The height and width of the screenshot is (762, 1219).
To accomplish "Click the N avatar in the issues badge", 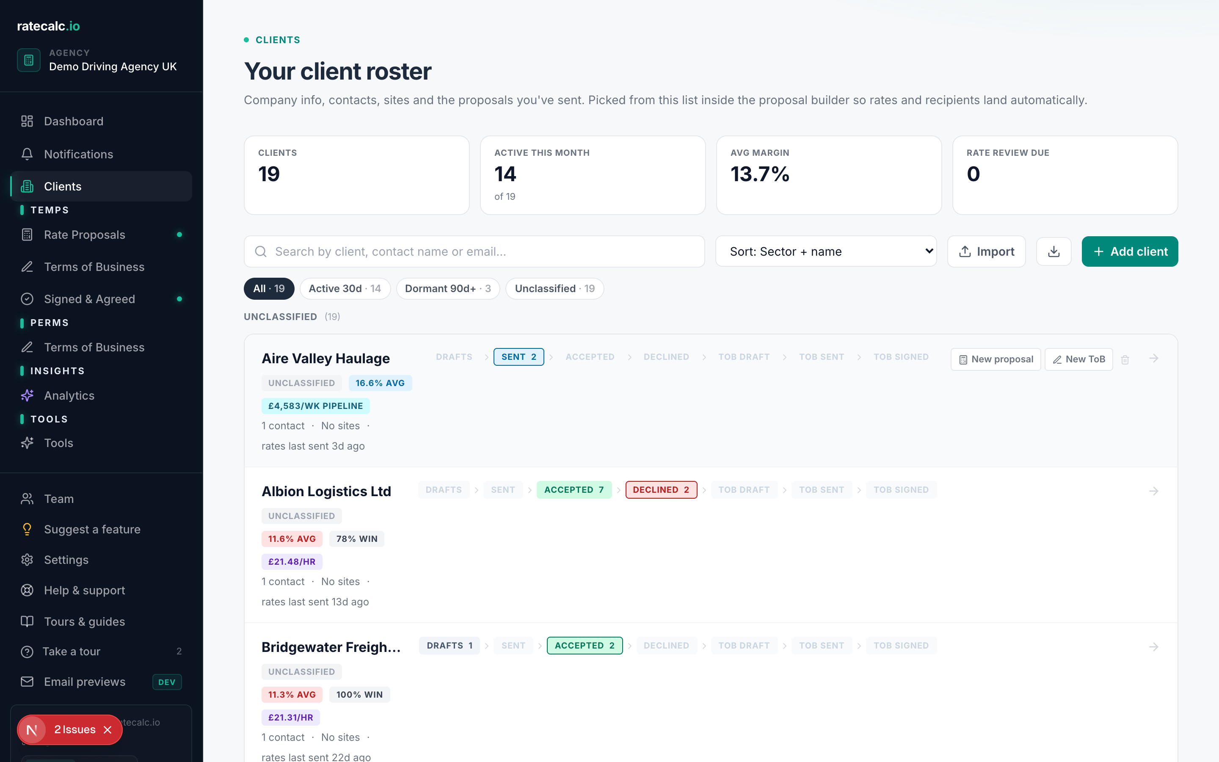I will click(32, 730).
